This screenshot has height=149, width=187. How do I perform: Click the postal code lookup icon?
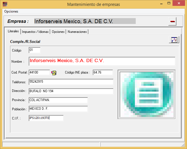54,73
